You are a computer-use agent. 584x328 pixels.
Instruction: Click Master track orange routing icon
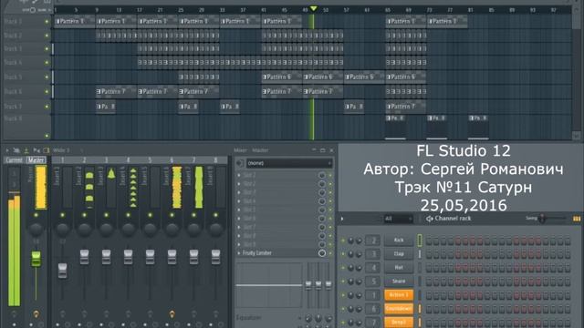[36, 314]
